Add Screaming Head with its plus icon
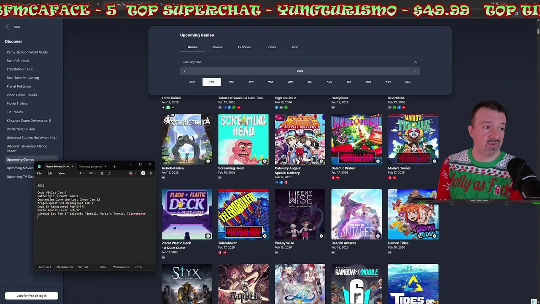Screen dimensions: 540x304 (265, 161)
